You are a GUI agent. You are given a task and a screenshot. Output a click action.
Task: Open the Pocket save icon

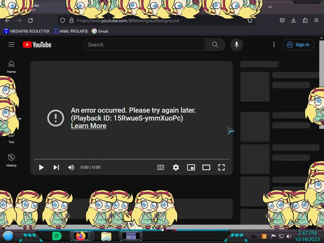tap(282, 20)
